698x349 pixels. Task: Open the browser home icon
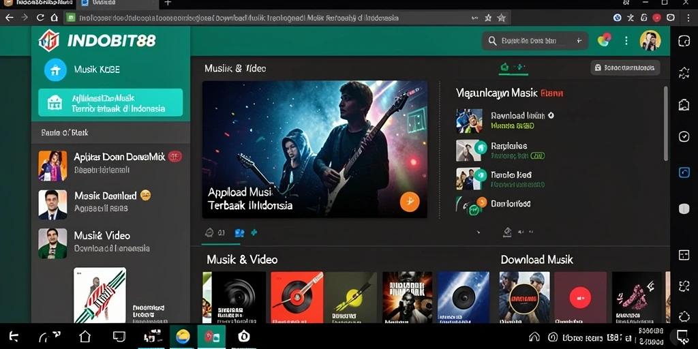[x=55, y=18]
